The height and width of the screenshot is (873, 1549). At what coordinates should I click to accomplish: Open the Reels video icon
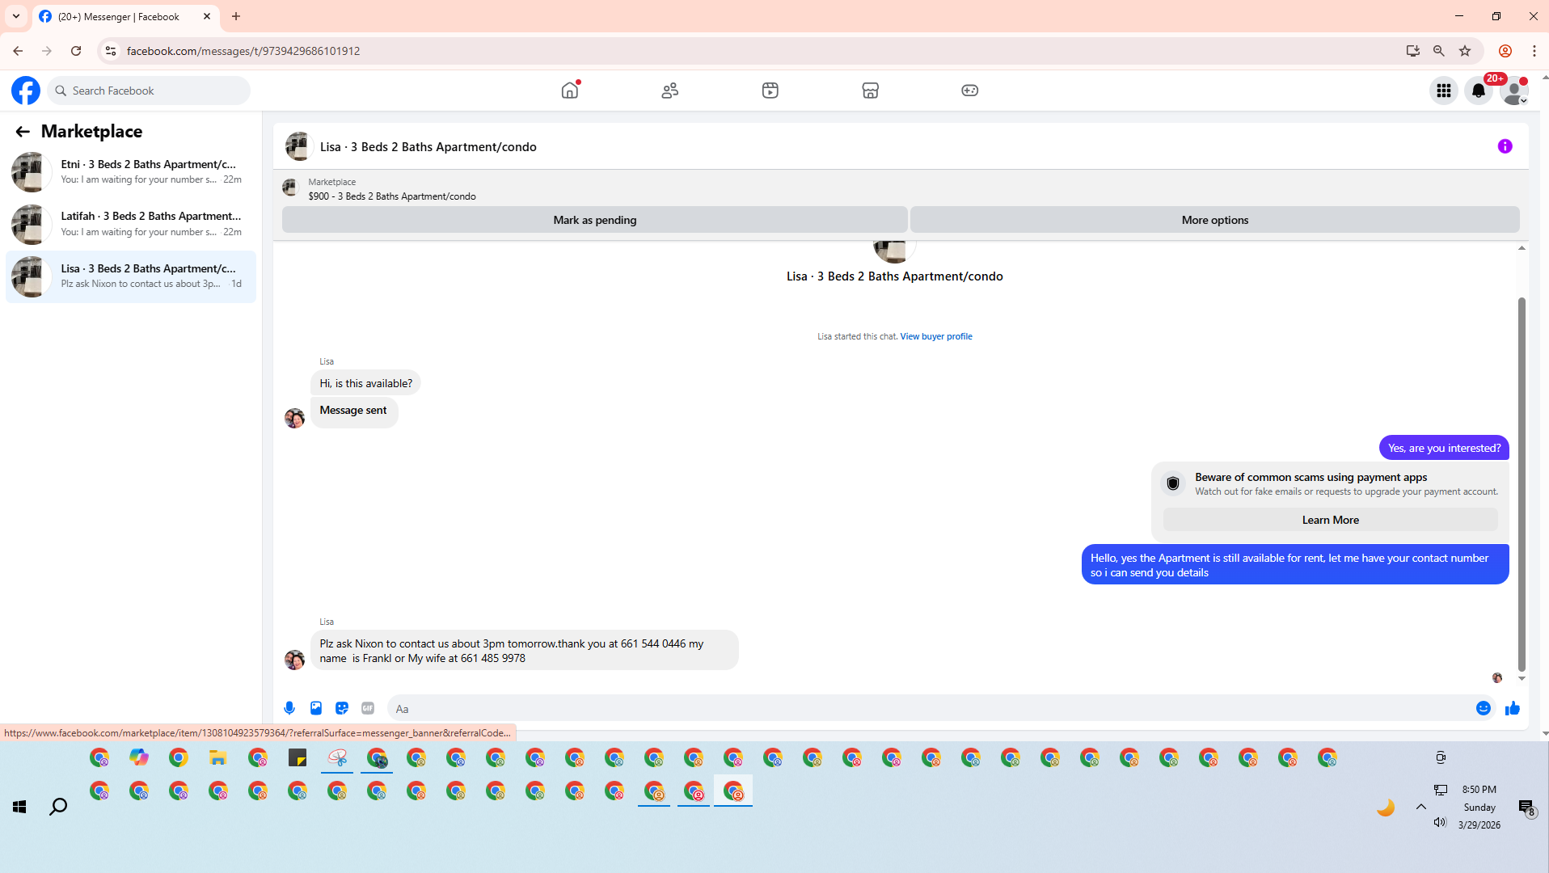click(770, 91)
